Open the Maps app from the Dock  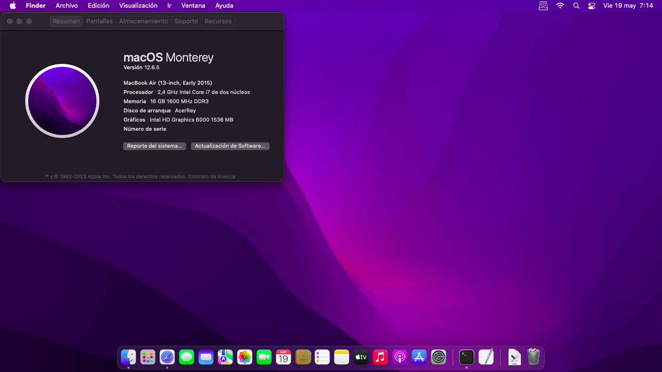(225, 357)
